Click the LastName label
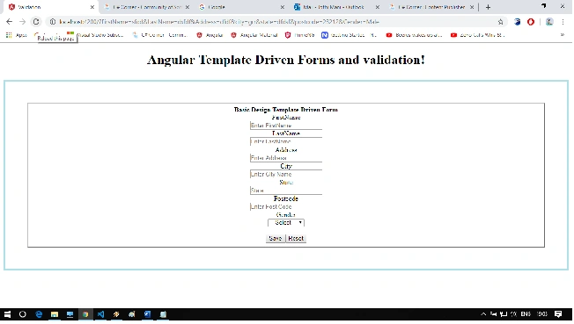The image size is (574, 324). click(286, 133)
